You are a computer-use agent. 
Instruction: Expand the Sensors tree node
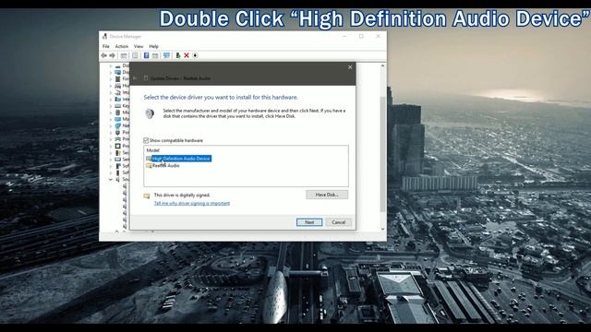click(111, 160)
